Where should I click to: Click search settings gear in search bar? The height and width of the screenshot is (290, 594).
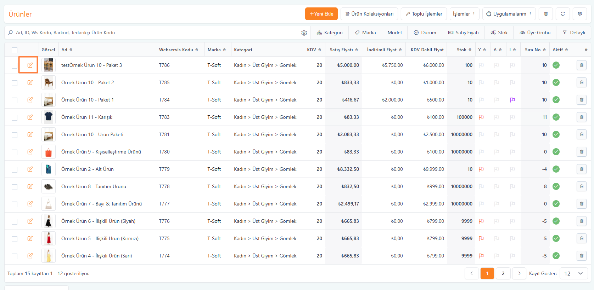pos(304,33)
